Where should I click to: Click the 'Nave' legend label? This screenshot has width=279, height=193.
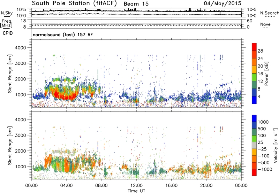[x=265, y=24]
